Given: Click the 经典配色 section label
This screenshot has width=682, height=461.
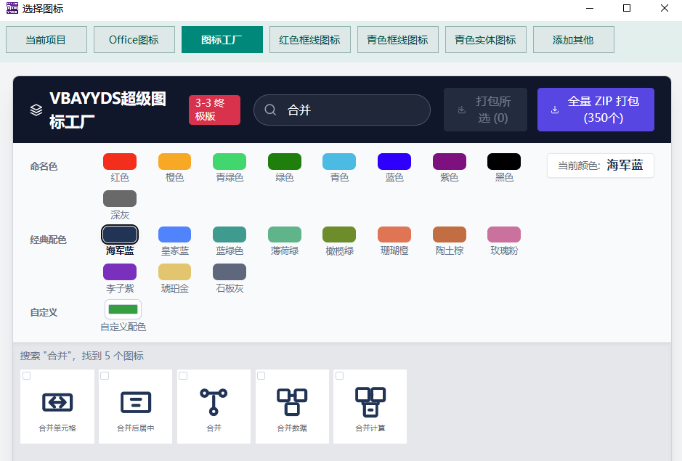Looking at the screenshot, I should [x=48, y=240].
